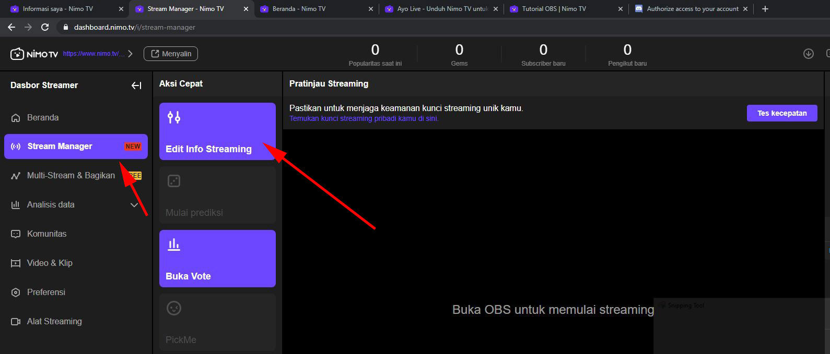Click the smiley icon on PickMe
The image size is (830, 354).
(174, 308)
